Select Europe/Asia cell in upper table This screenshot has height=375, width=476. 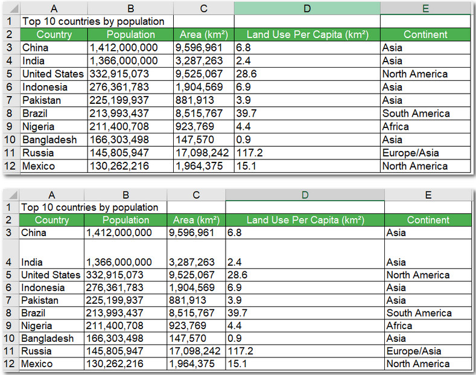(425, 153)
